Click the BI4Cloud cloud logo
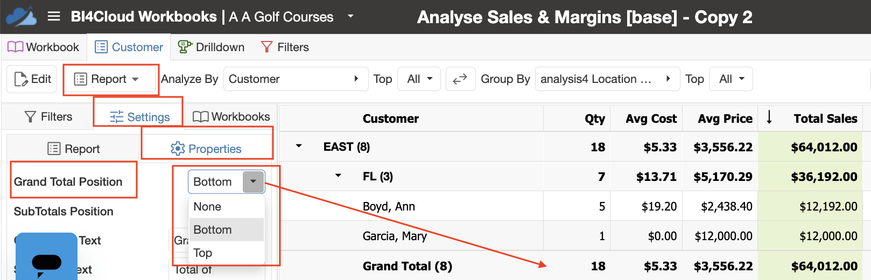This screenshot has width=871, height=280. [x=22, y=16]
